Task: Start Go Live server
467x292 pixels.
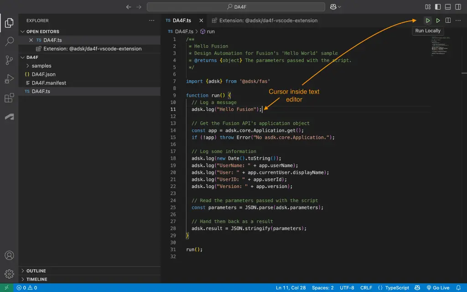Action: 438,288
